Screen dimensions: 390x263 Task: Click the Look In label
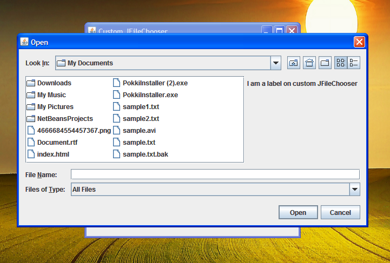click(x=37, y=63)
